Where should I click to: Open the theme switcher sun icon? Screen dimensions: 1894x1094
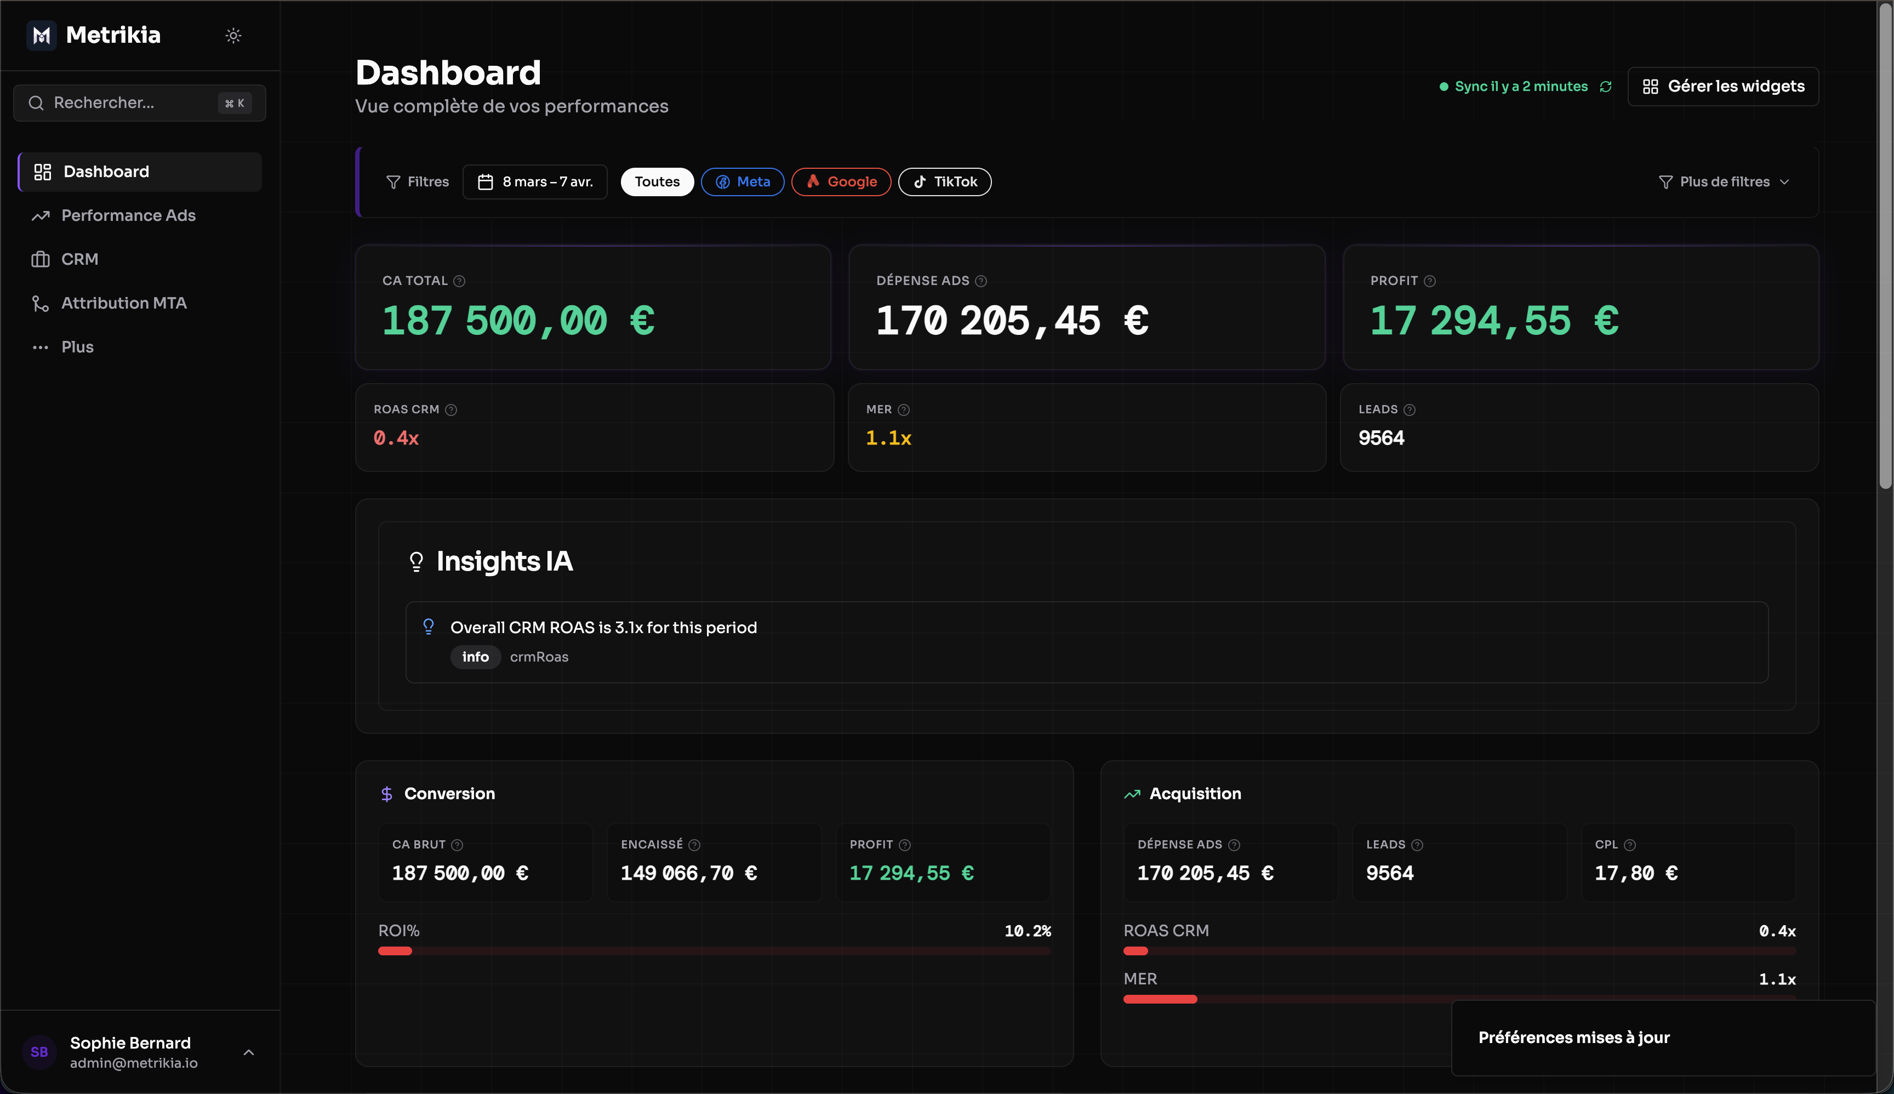click(x=233, y=35)
